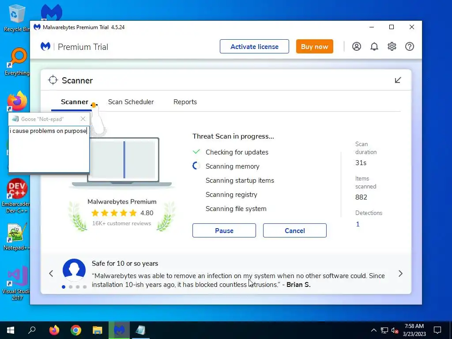This screenshot has height=339, width=452.
Task: Open the Windows Start menu
Action: click(11, 330)
